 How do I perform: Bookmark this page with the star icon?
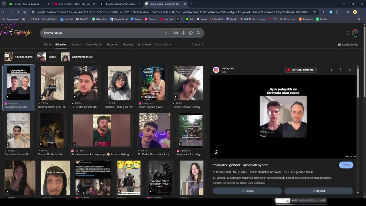[x=315, y=12]
